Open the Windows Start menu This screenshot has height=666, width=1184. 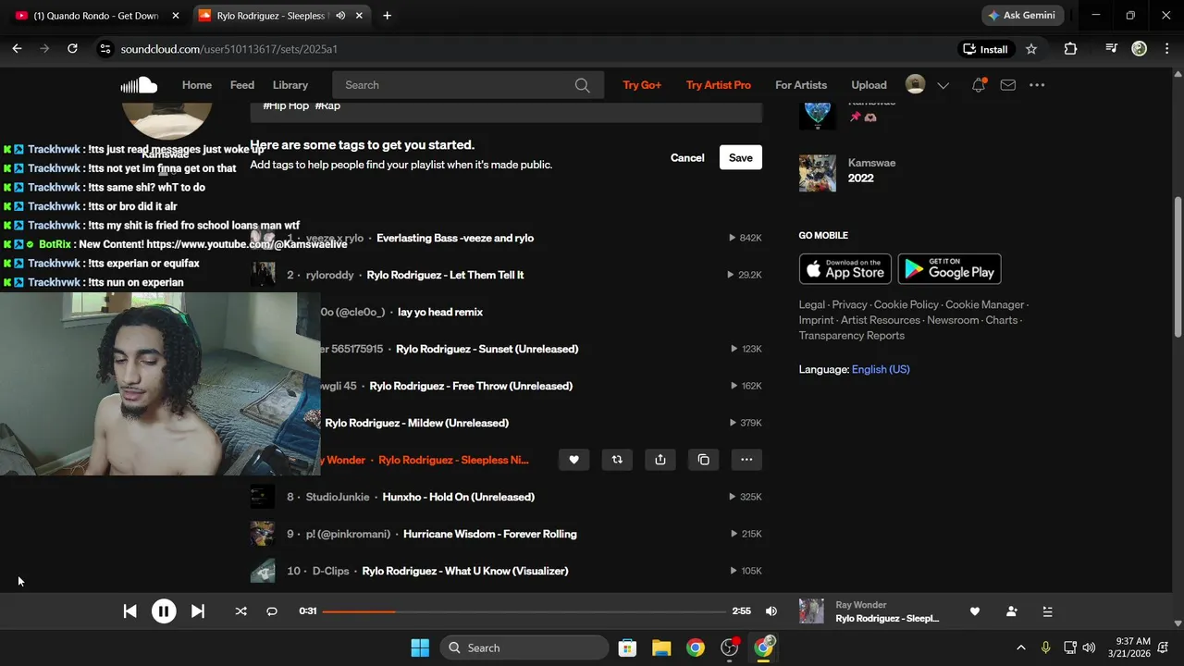click(420, 647)
